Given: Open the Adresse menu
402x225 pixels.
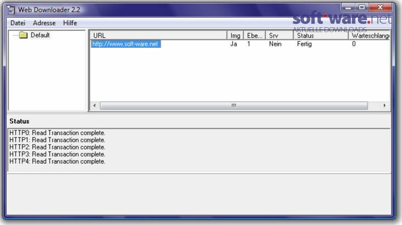Looking at the screenshot, I should point(44,23).
